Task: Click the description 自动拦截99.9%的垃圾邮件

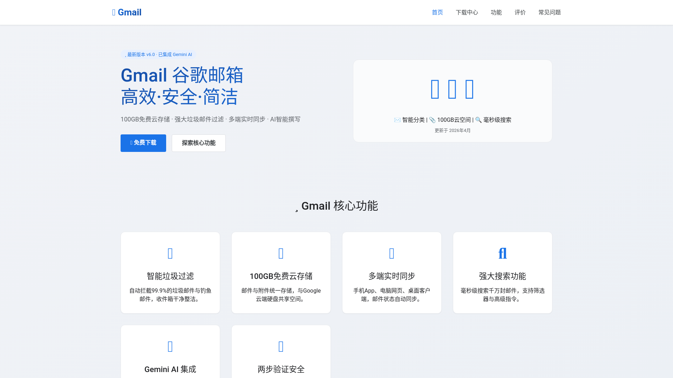Action: 170,295
